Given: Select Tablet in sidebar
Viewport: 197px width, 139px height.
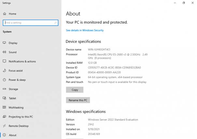Looking at the screenshot, I should coord(31,98).
